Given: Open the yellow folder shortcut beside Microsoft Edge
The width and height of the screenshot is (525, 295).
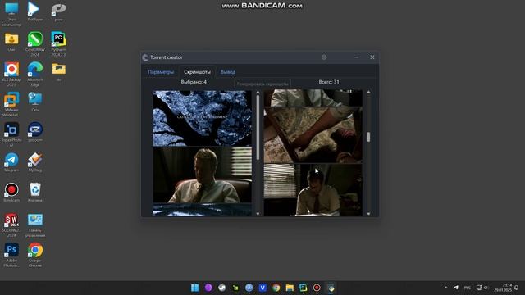Looking at the screenshot, I should click(x=58, y=72).
